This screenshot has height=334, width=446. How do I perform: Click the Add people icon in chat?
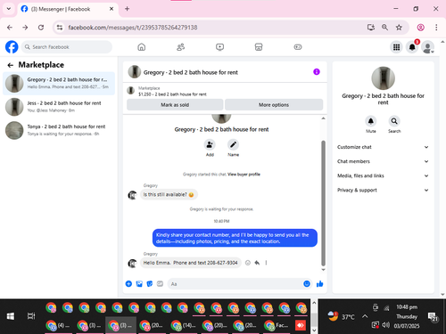click(210, 144)
